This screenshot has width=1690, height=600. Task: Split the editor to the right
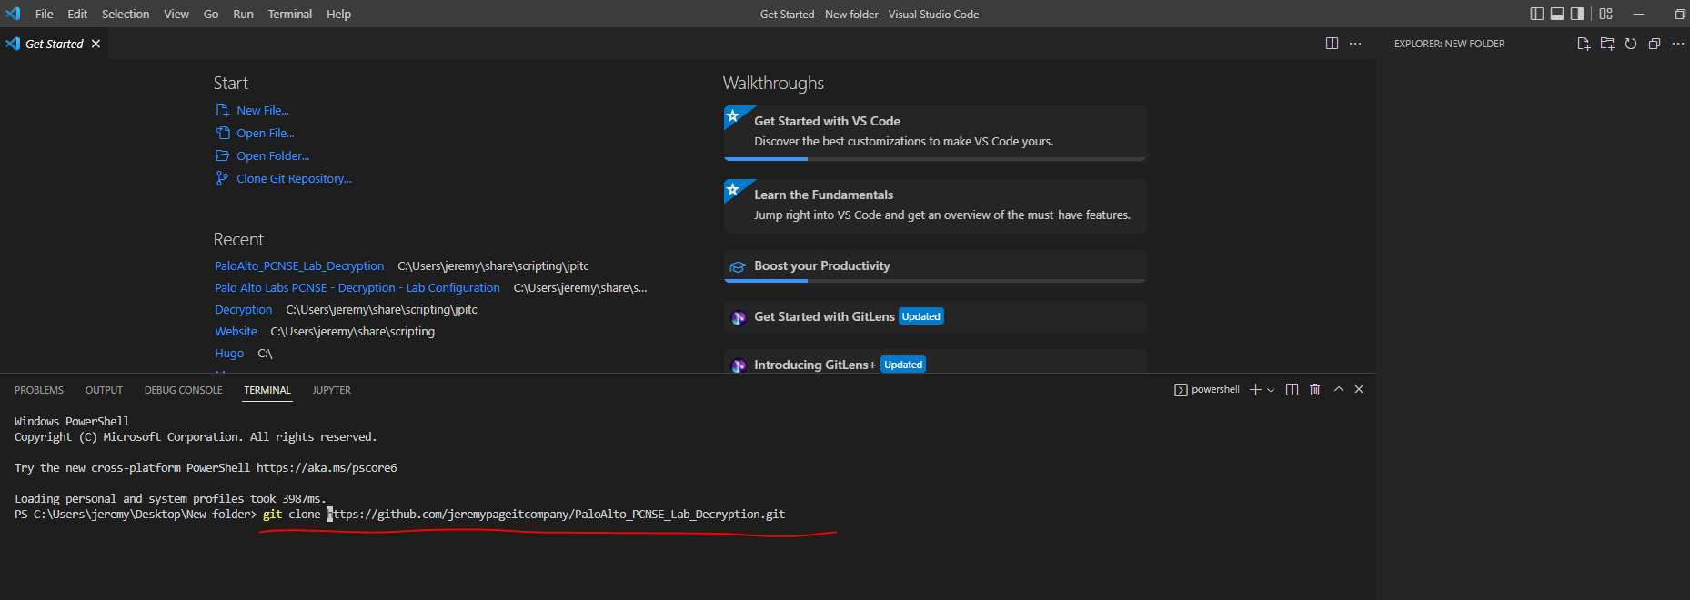[1332, 44]
